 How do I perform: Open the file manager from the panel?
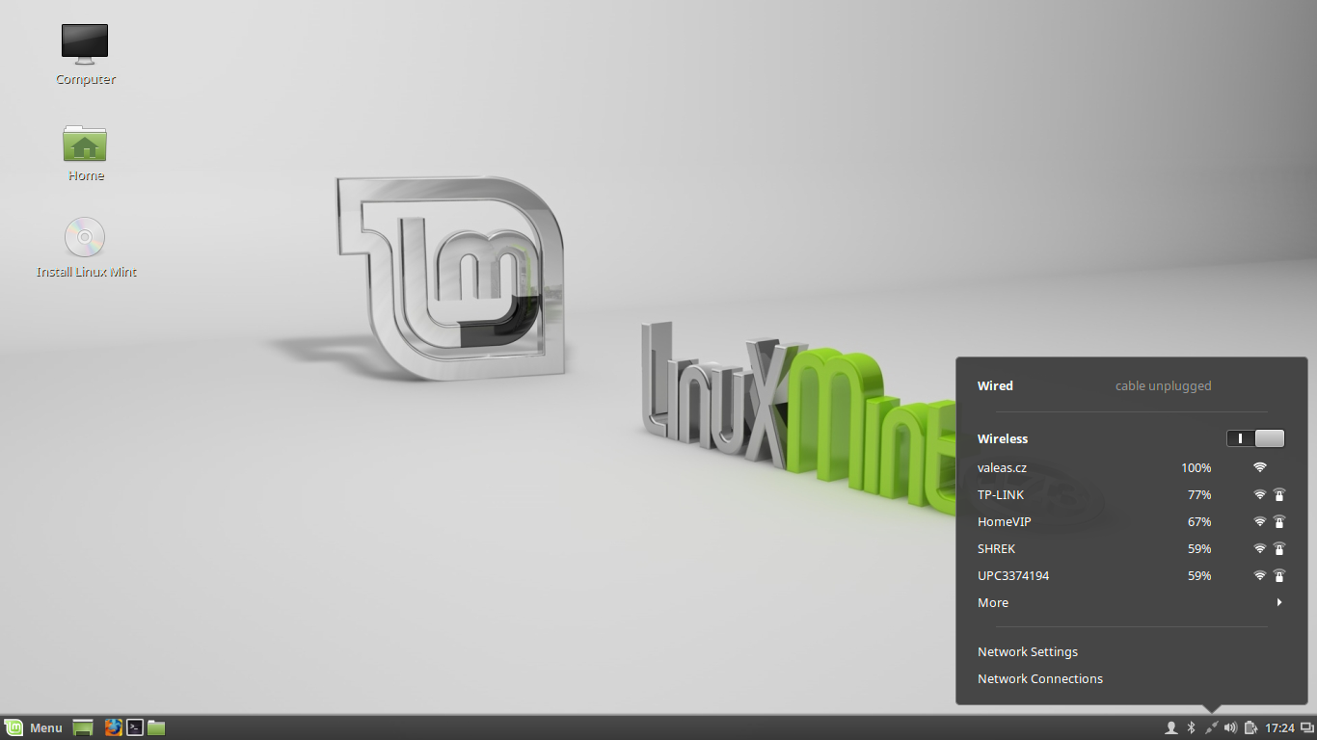[156, 727]
